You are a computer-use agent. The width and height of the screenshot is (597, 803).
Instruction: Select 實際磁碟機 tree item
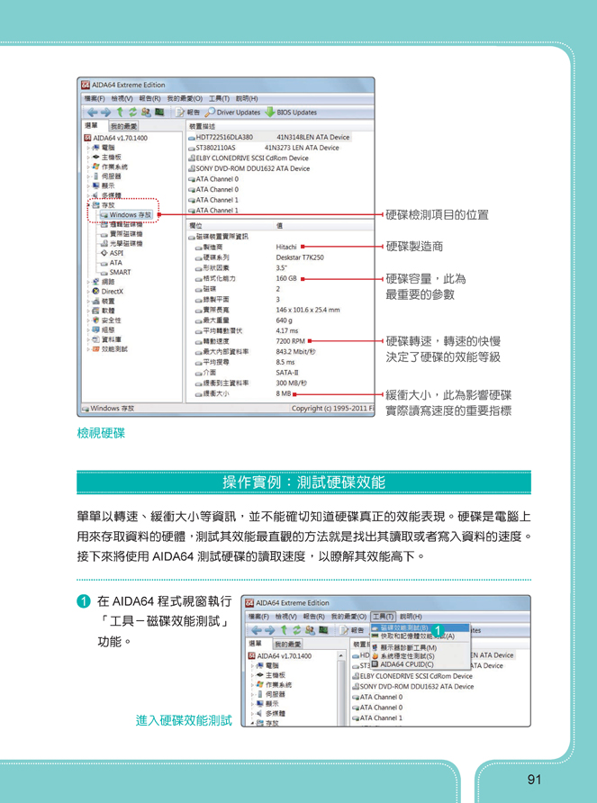[x=122, y=234]
